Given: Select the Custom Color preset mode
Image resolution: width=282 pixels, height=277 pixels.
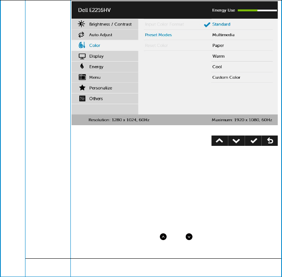Looking at the screenshot, I should (x=226, y=77).
